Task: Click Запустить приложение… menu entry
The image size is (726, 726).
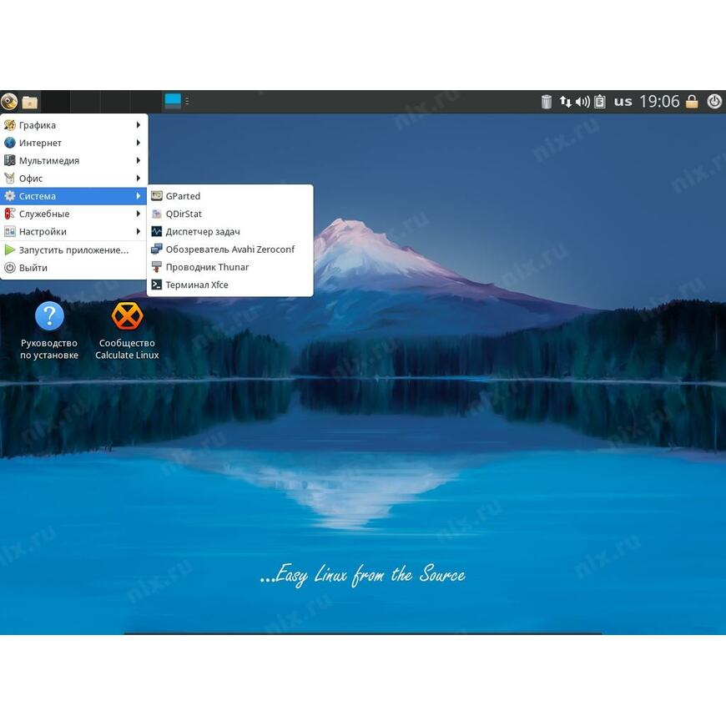Action: click(73, 250)
